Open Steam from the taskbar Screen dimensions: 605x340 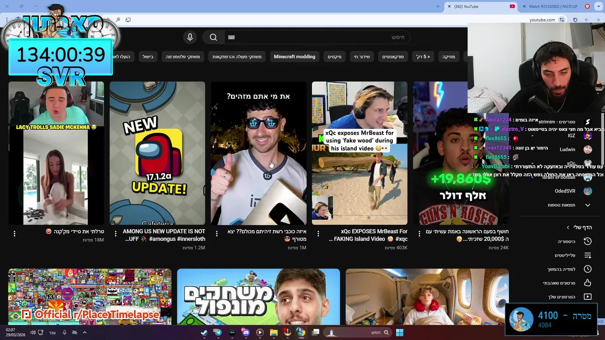204,332
